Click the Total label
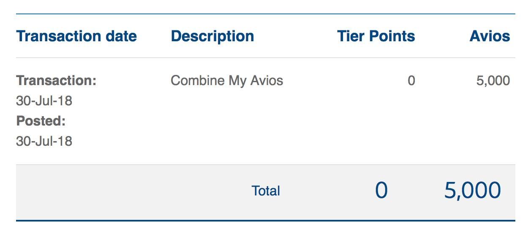Image resolution: width=528 pixels, height=235 pixels. coord(266,191)
